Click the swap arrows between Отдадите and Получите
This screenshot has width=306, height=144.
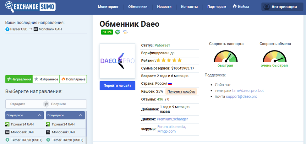coord(46,104)
